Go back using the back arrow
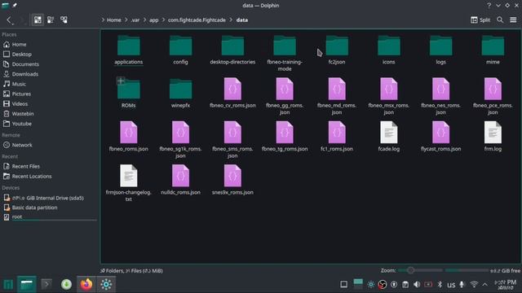Viewport: 522px width, 293px height. pyautogui.click(x=9, y=20)
